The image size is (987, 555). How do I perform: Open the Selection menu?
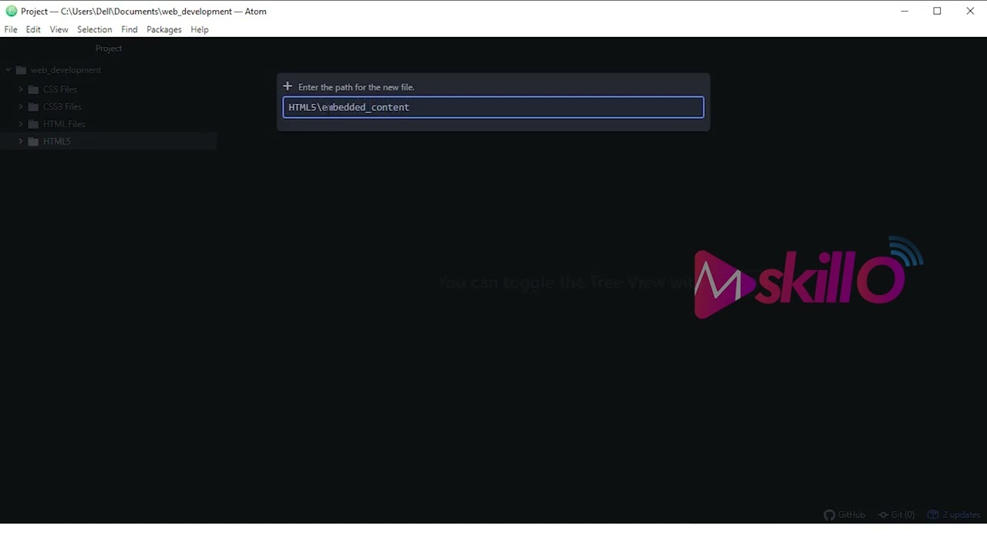[94, 29]
